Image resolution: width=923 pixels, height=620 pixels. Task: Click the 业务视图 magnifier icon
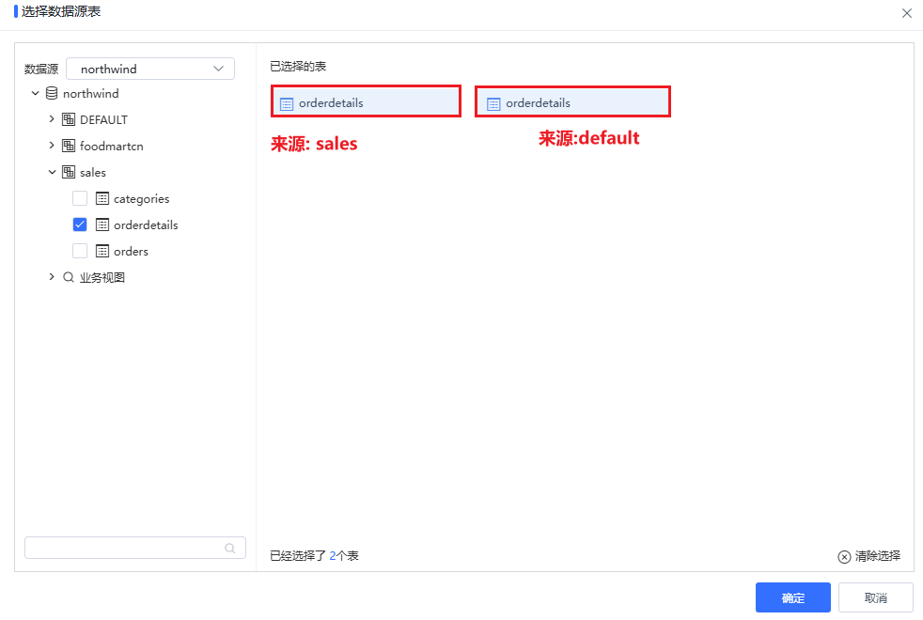point(69,277)
